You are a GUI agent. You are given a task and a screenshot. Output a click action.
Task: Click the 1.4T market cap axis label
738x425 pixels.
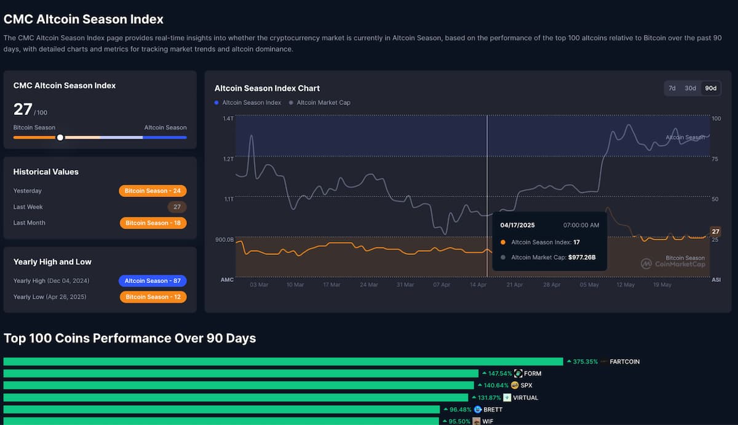[228, 118]
